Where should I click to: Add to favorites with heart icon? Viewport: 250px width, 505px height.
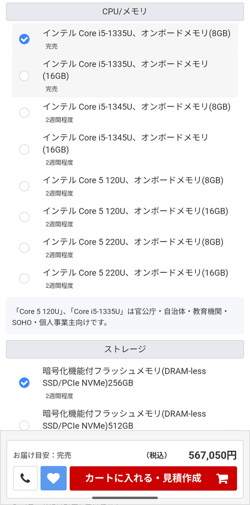[x=54, y=478]
